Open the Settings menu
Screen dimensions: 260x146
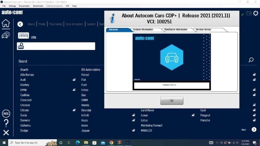(x=12, y=6)
